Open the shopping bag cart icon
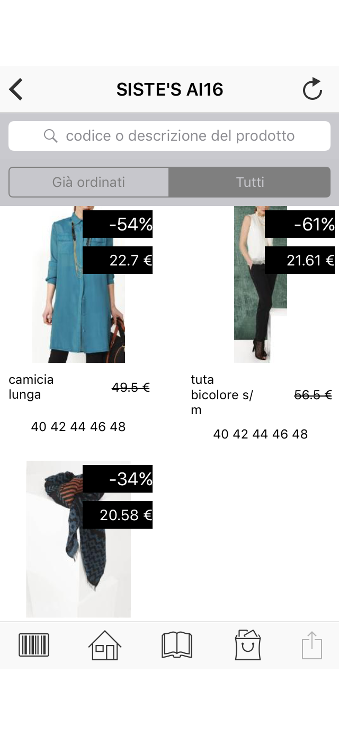This screenshot has width=339, height=735. tap(248, 645)
